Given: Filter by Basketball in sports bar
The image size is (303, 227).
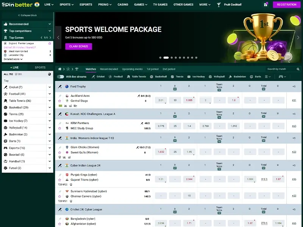Looking at the screenshot, I should coord(158,77).
